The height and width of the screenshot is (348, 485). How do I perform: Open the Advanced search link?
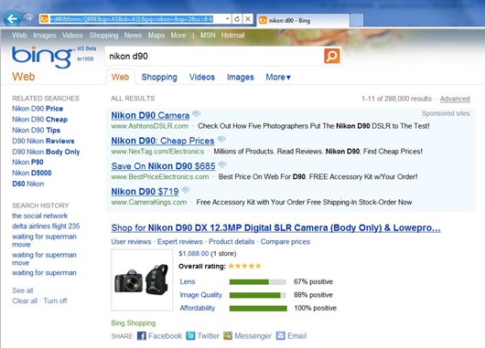coord(455,99)
